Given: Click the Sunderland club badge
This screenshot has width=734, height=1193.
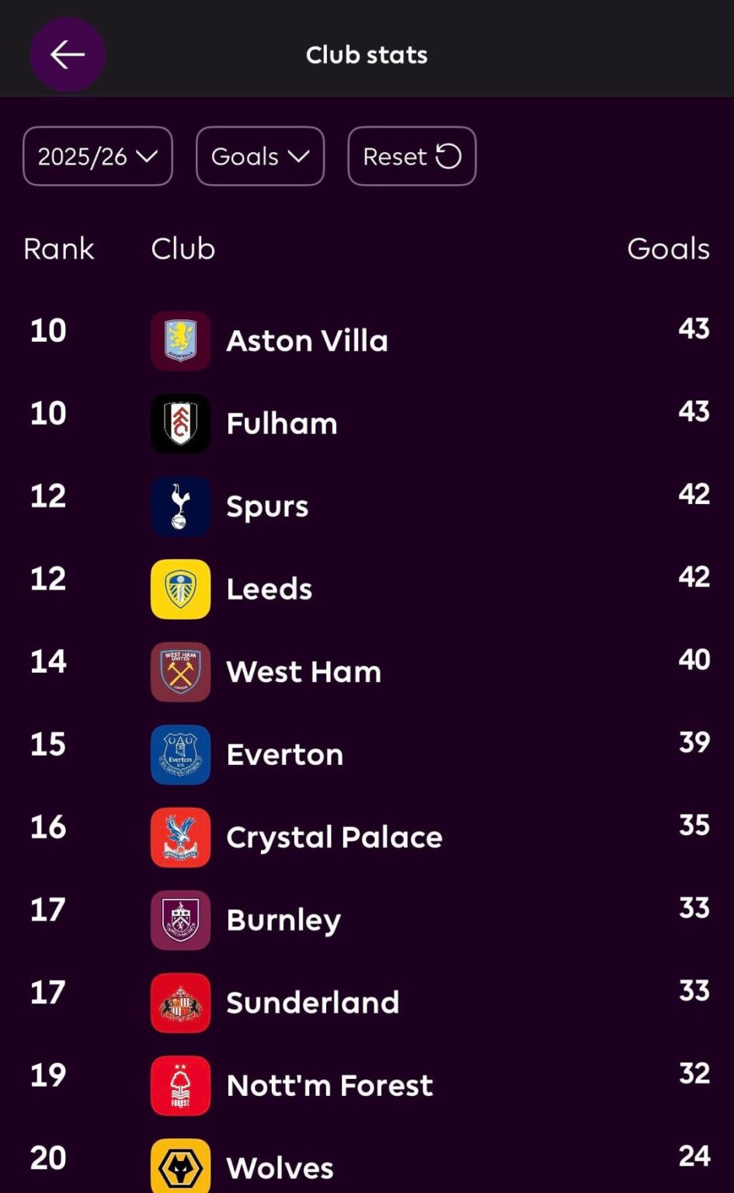Looking at the screenshot, I should [x=180, y=1003].
